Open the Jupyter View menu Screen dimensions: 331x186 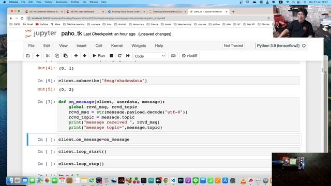pos(63,46)
